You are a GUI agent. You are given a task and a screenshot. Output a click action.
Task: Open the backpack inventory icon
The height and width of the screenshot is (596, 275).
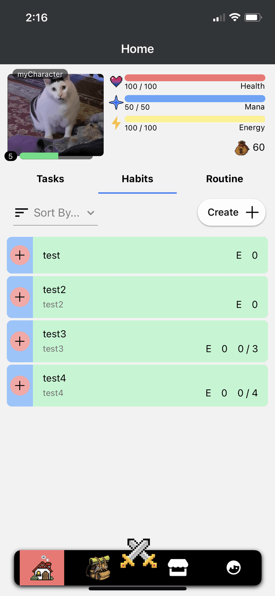98,568
